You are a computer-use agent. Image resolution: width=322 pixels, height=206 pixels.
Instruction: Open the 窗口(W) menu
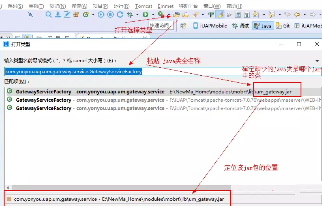point(212,6)
